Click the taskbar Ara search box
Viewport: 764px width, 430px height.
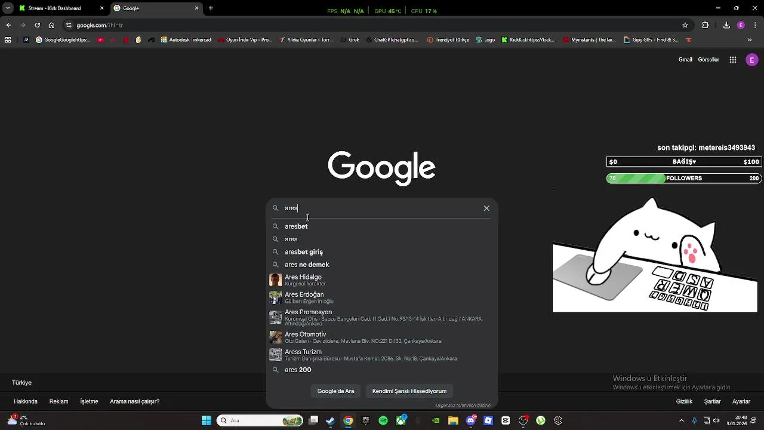click(x=261, y=420)
